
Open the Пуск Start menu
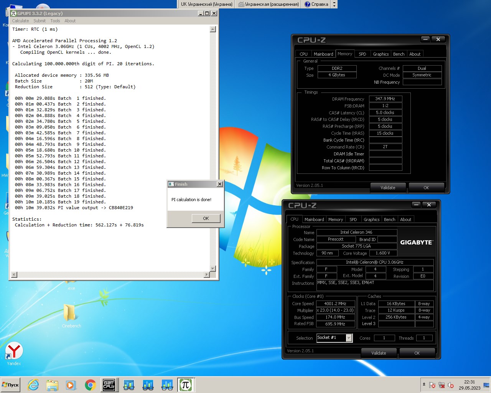click(x=10, y=385)
